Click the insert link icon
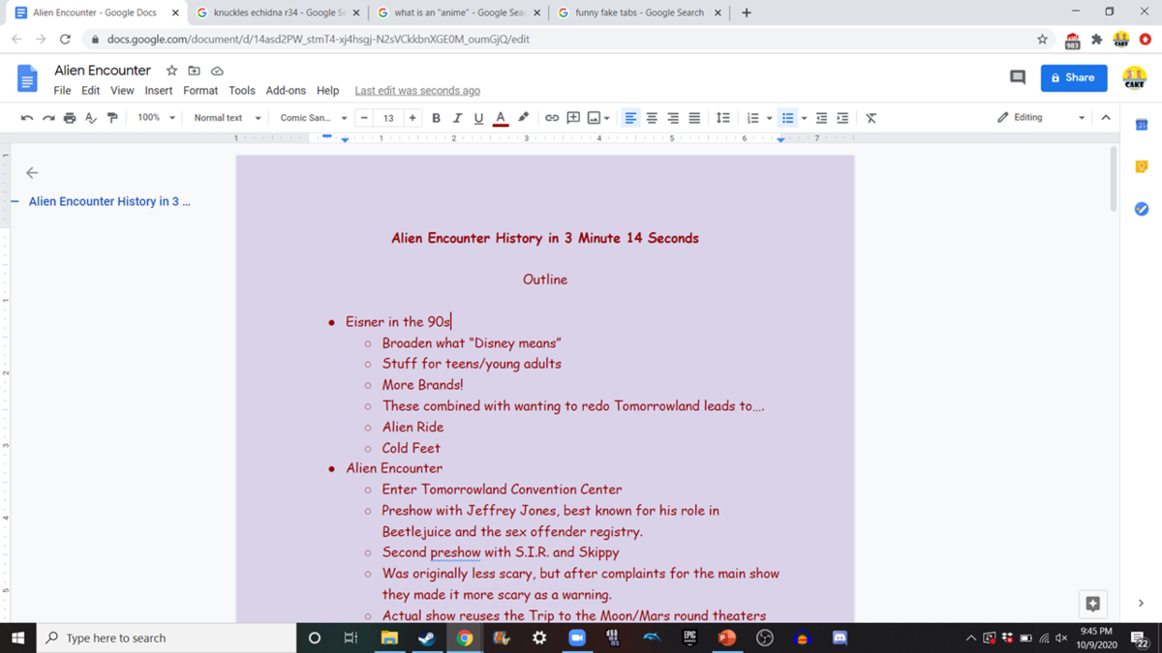Viewport: 1162px width, 653px height. (x=552, y=118)
